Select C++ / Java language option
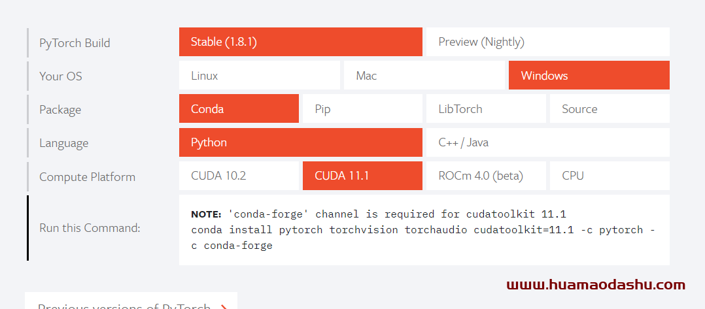The height and width of the screenshot is (309, 705). point(547,142)
